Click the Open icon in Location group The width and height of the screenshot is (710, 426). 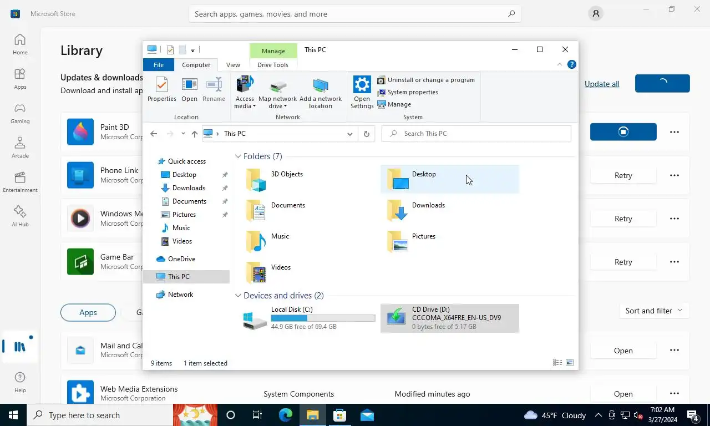[189, 90]
